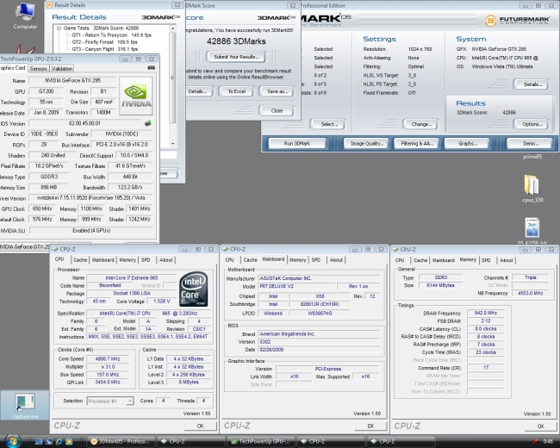Screen dimensions: 560x448
Task: Open Cache tab in CPU-Z window showing processor
Action: point(80,259)
